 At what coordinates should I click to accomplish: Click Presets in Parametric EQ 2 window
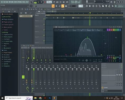[111, 27]
